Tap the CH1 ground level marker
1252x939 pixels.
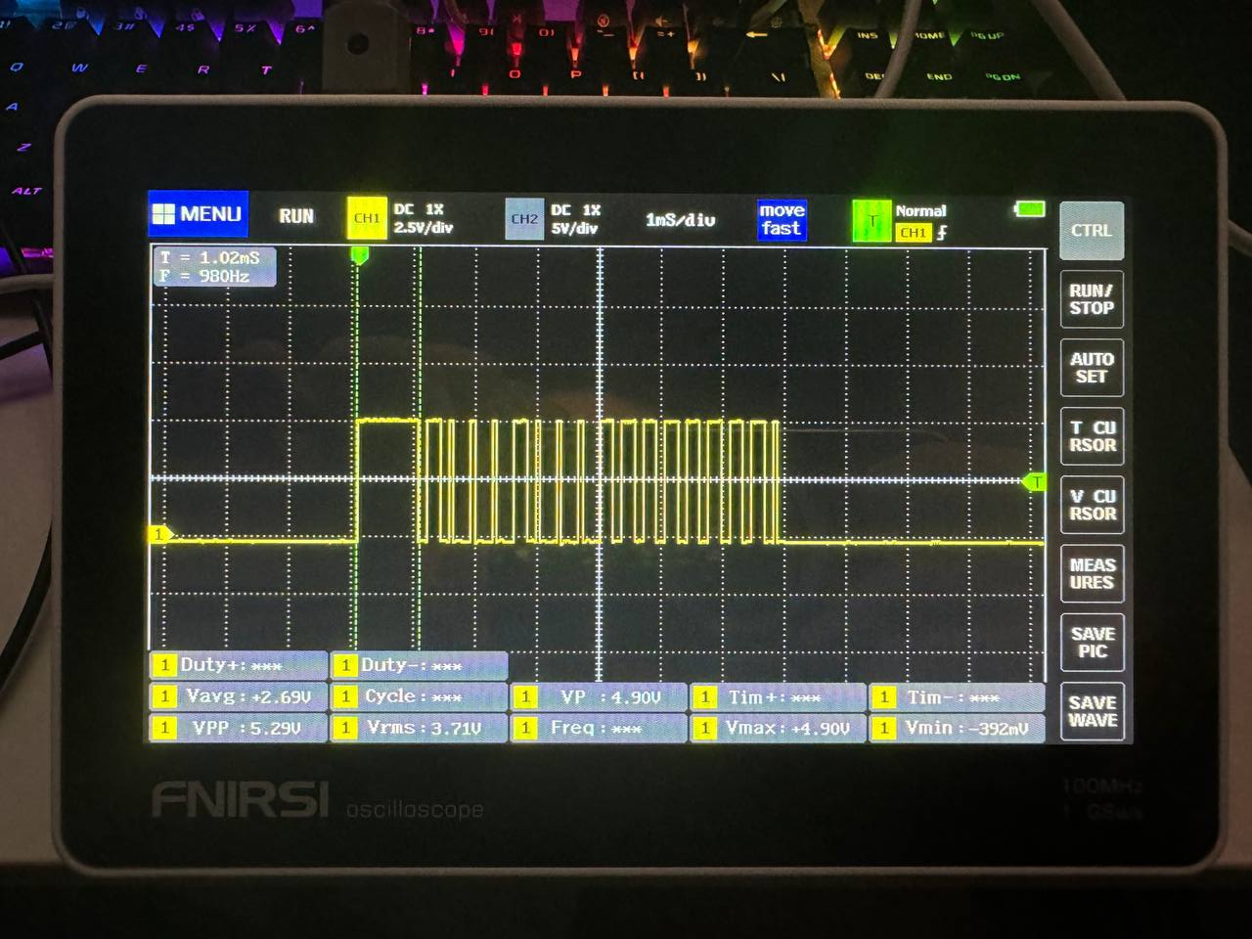click(x=159, y=534)
